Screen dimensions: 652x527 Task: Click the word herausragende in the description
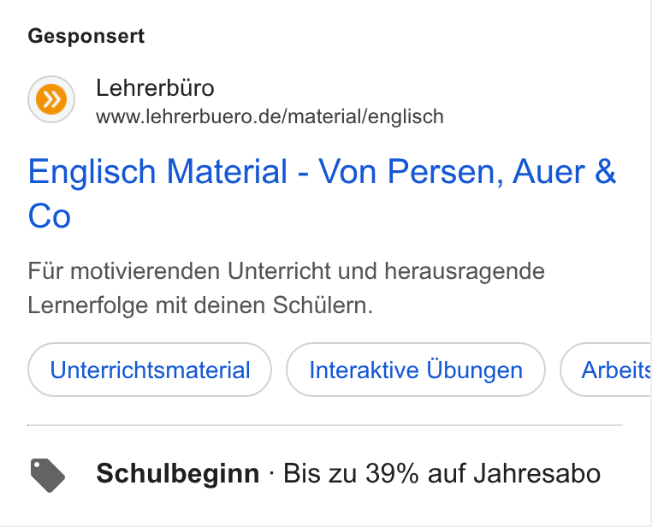(x=465, y=272)
